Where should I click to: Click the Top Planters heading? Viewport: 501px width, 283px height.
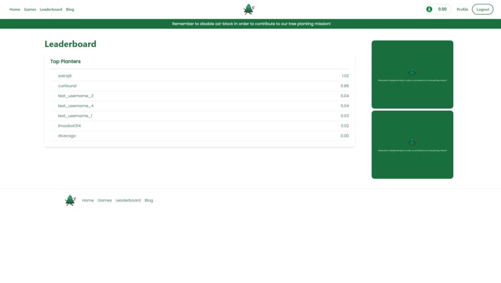[x=65, y=62]
